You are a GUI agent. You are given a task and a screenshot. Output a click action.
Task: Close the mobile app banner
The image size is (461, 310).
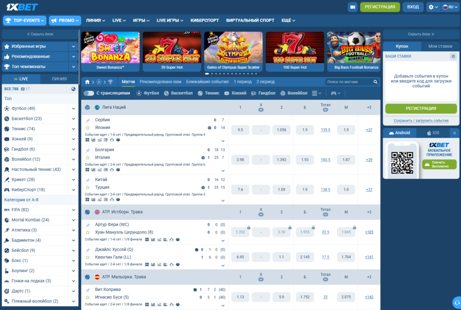point(455,133)
